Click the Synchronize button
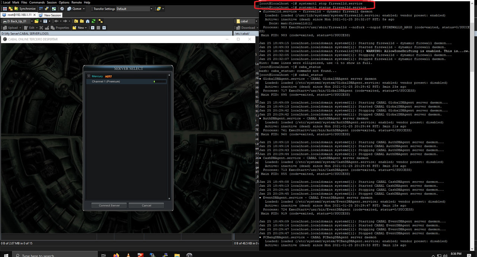The height and width of the screenshot is (257, 477). [x=25, y=9]
